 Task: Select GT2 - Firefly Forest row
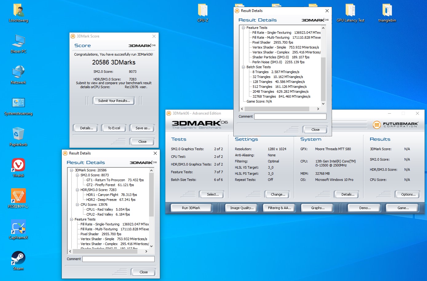(110, 185)
